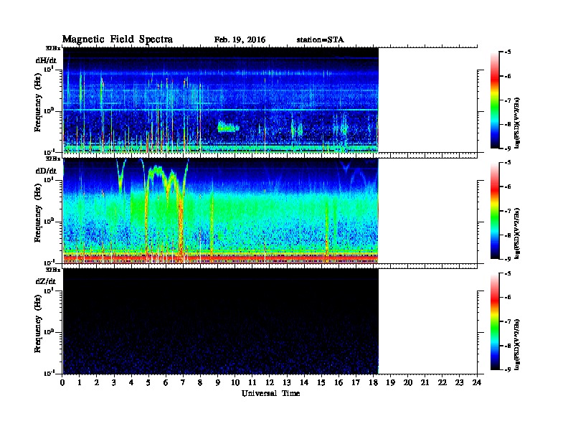Screen dimensions: 568x439
Task: Click hour tick label "15" on time axis
Action: coord(321,383)
